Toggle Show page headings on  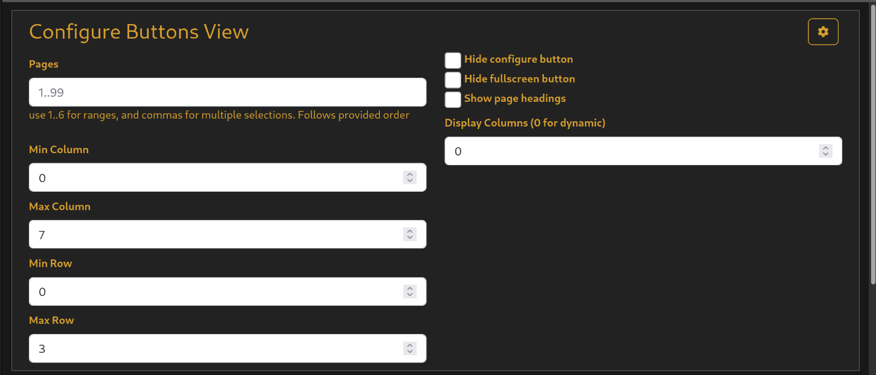[x=453, y=99]
